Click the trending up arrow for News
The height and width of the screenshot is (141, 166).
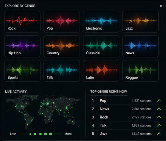pos(159,109)
